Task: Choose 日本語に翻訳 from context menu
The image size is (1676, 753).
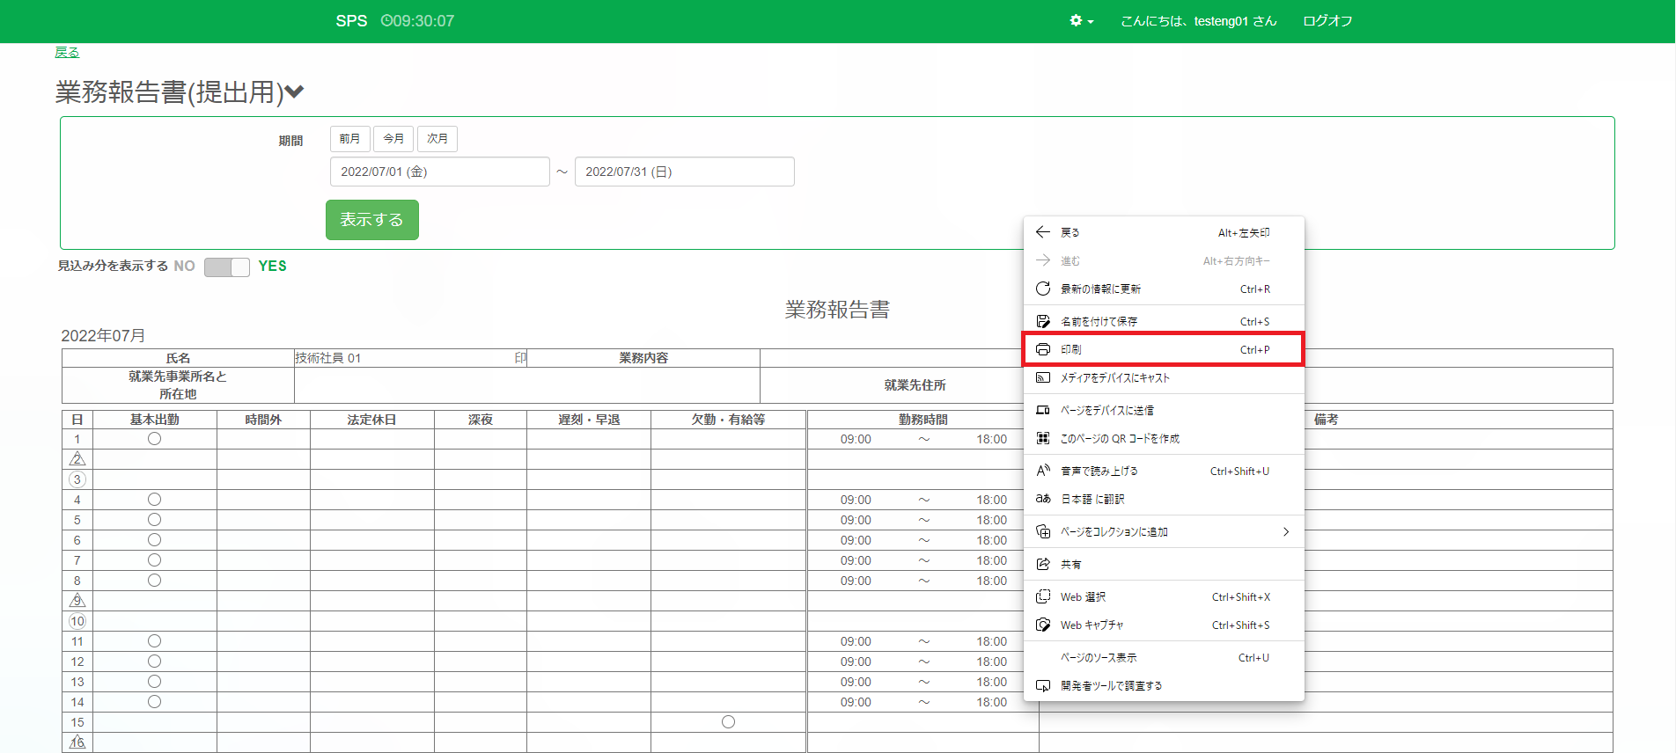Action: 1092,499
